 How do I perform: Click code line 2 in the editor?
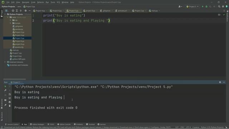[77, 21]
